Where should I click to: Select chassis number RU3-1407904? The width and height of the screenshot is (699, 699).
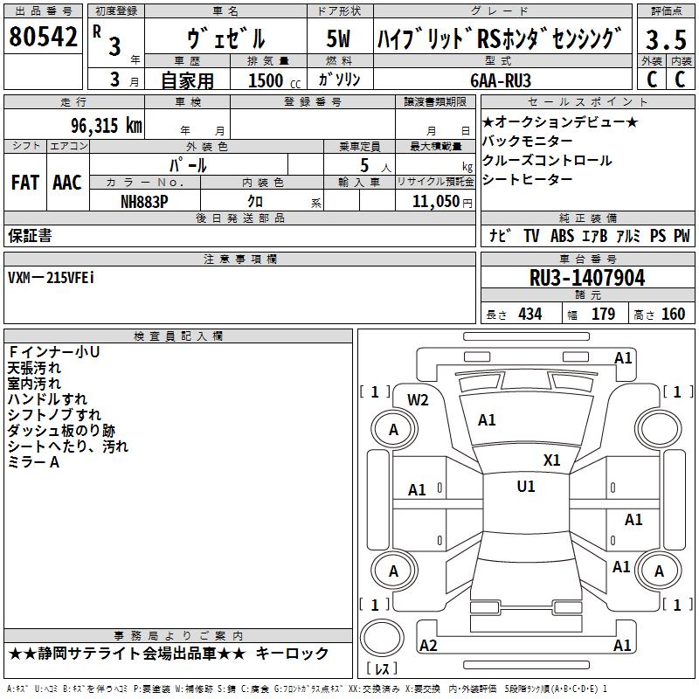click(x=587, y=278)
